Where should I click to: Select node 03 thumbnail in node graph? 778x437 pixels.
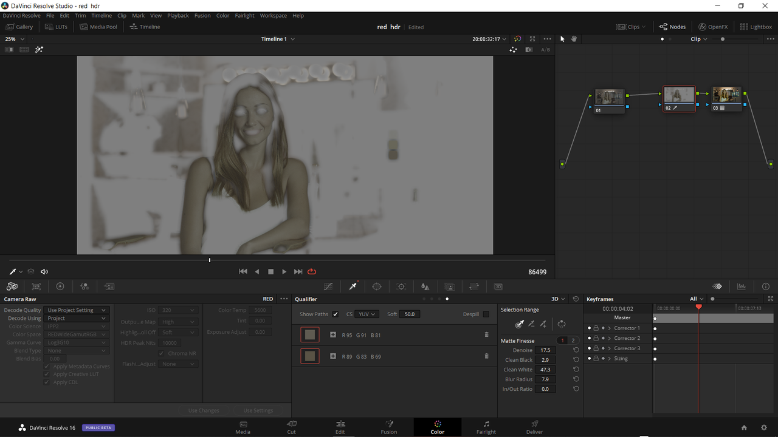726,95
